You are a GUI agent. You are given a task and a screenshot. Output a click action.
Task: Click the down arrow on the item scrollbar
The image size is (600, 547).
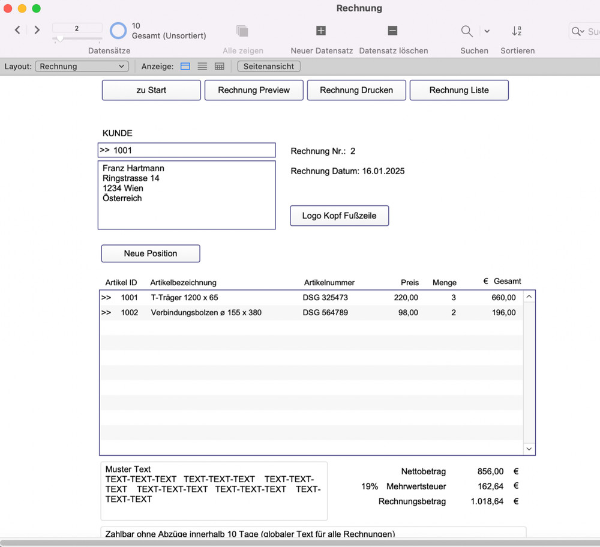pyautogui.click(x=529, y=449)
